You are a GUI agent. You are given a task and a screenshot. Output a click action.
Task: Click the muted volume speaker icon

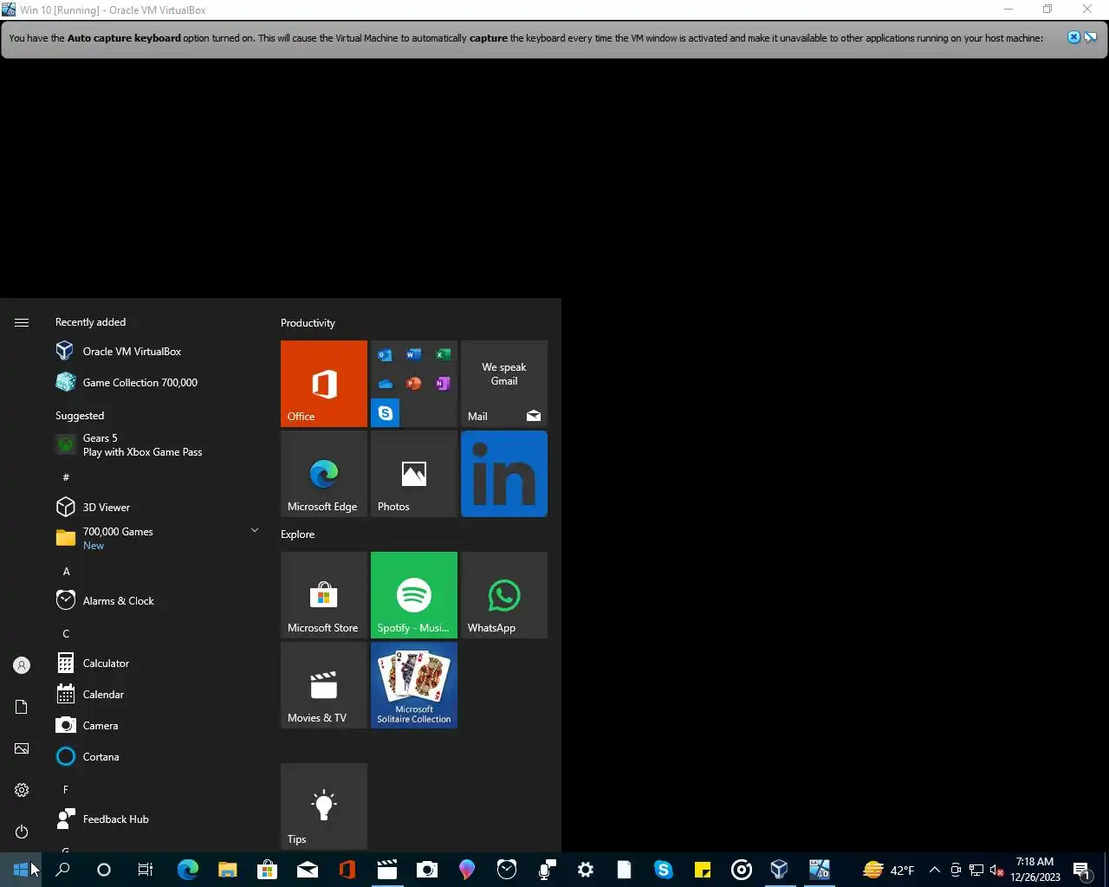coord(997,870)
